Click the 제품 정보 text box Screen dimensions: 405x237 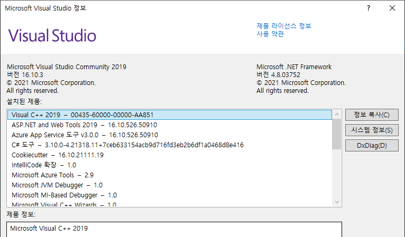[x=174, y=230]
